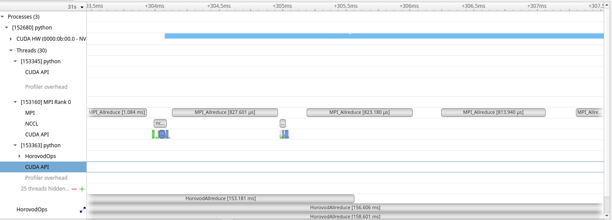Click the '25 threads hidden...' label
The image size is (612, 220).
pos(45,188)
